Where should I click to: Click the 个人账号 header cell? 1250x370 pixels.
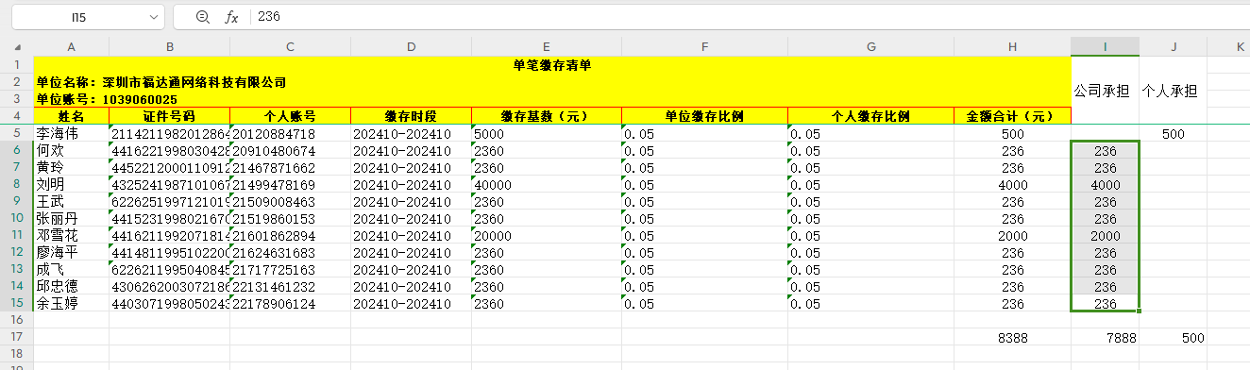290,116
